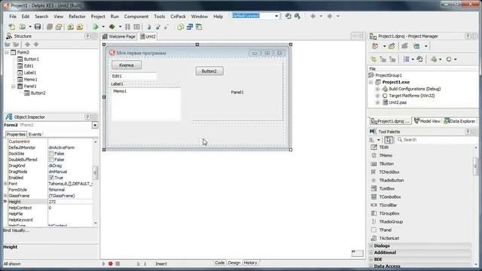The image size is (482, 271).
Task: Click the Save All toolbar icon
Action: [x=49, y=27]
